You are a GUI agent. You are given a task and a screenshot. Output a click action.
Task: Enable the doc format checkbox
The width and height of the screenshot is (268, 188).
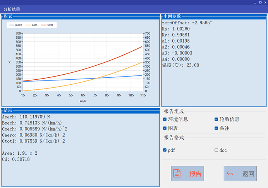tap(216, 150)
